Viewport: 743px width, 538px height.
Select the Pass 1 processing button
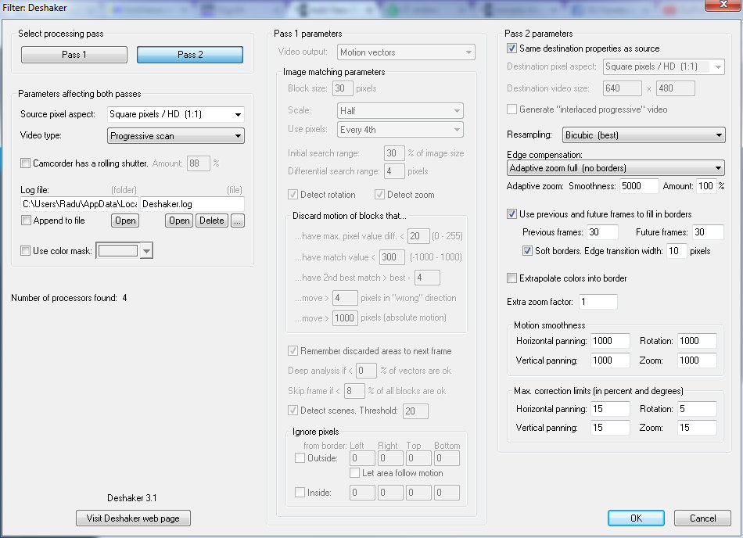tap(74, 55)
